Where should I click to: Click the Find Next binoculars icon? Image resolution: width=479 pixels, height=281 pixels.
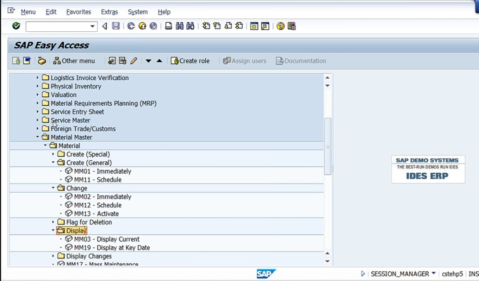190,26
